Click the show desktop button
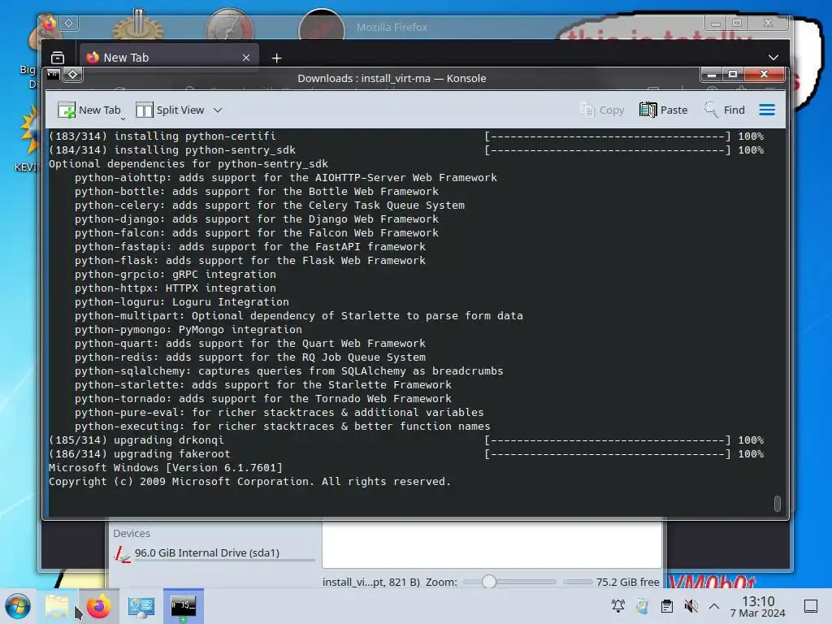Screen dimensions: 832x624 (811, 606)
